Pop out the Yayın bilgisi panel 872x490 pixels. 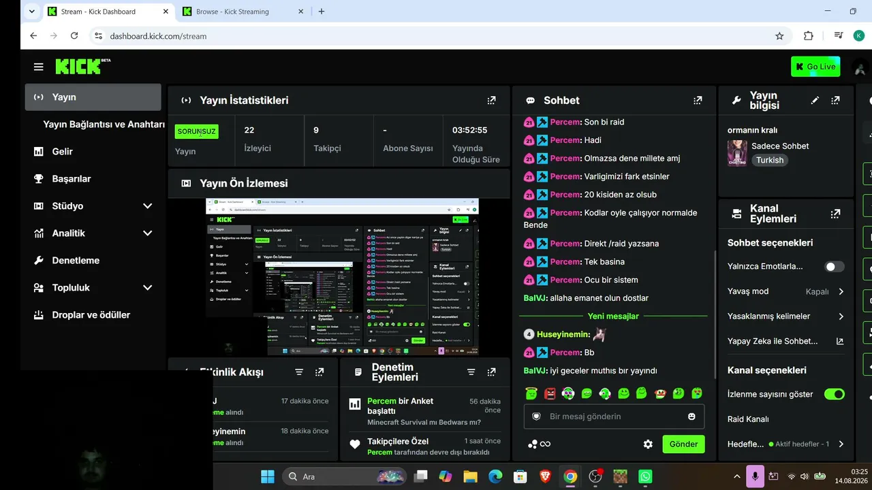835,100
